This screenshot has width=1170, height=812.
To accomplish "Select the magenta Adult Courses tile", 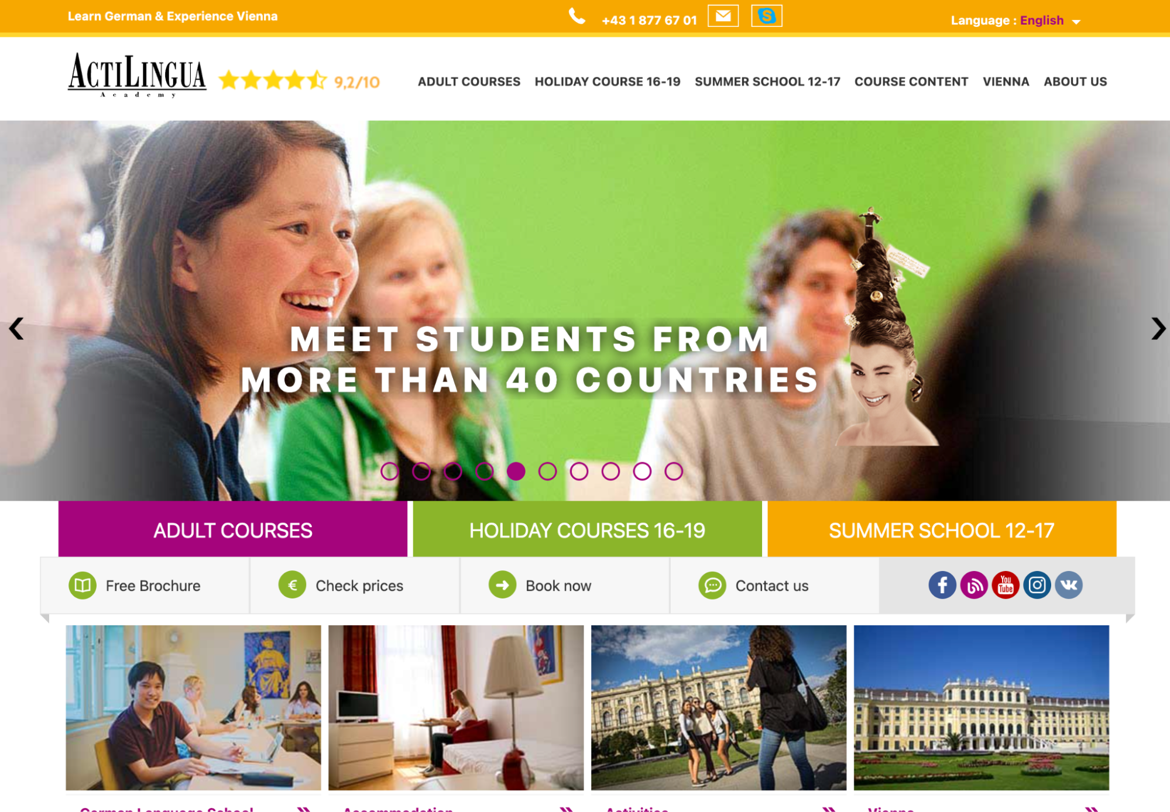I will click(233, 529).
